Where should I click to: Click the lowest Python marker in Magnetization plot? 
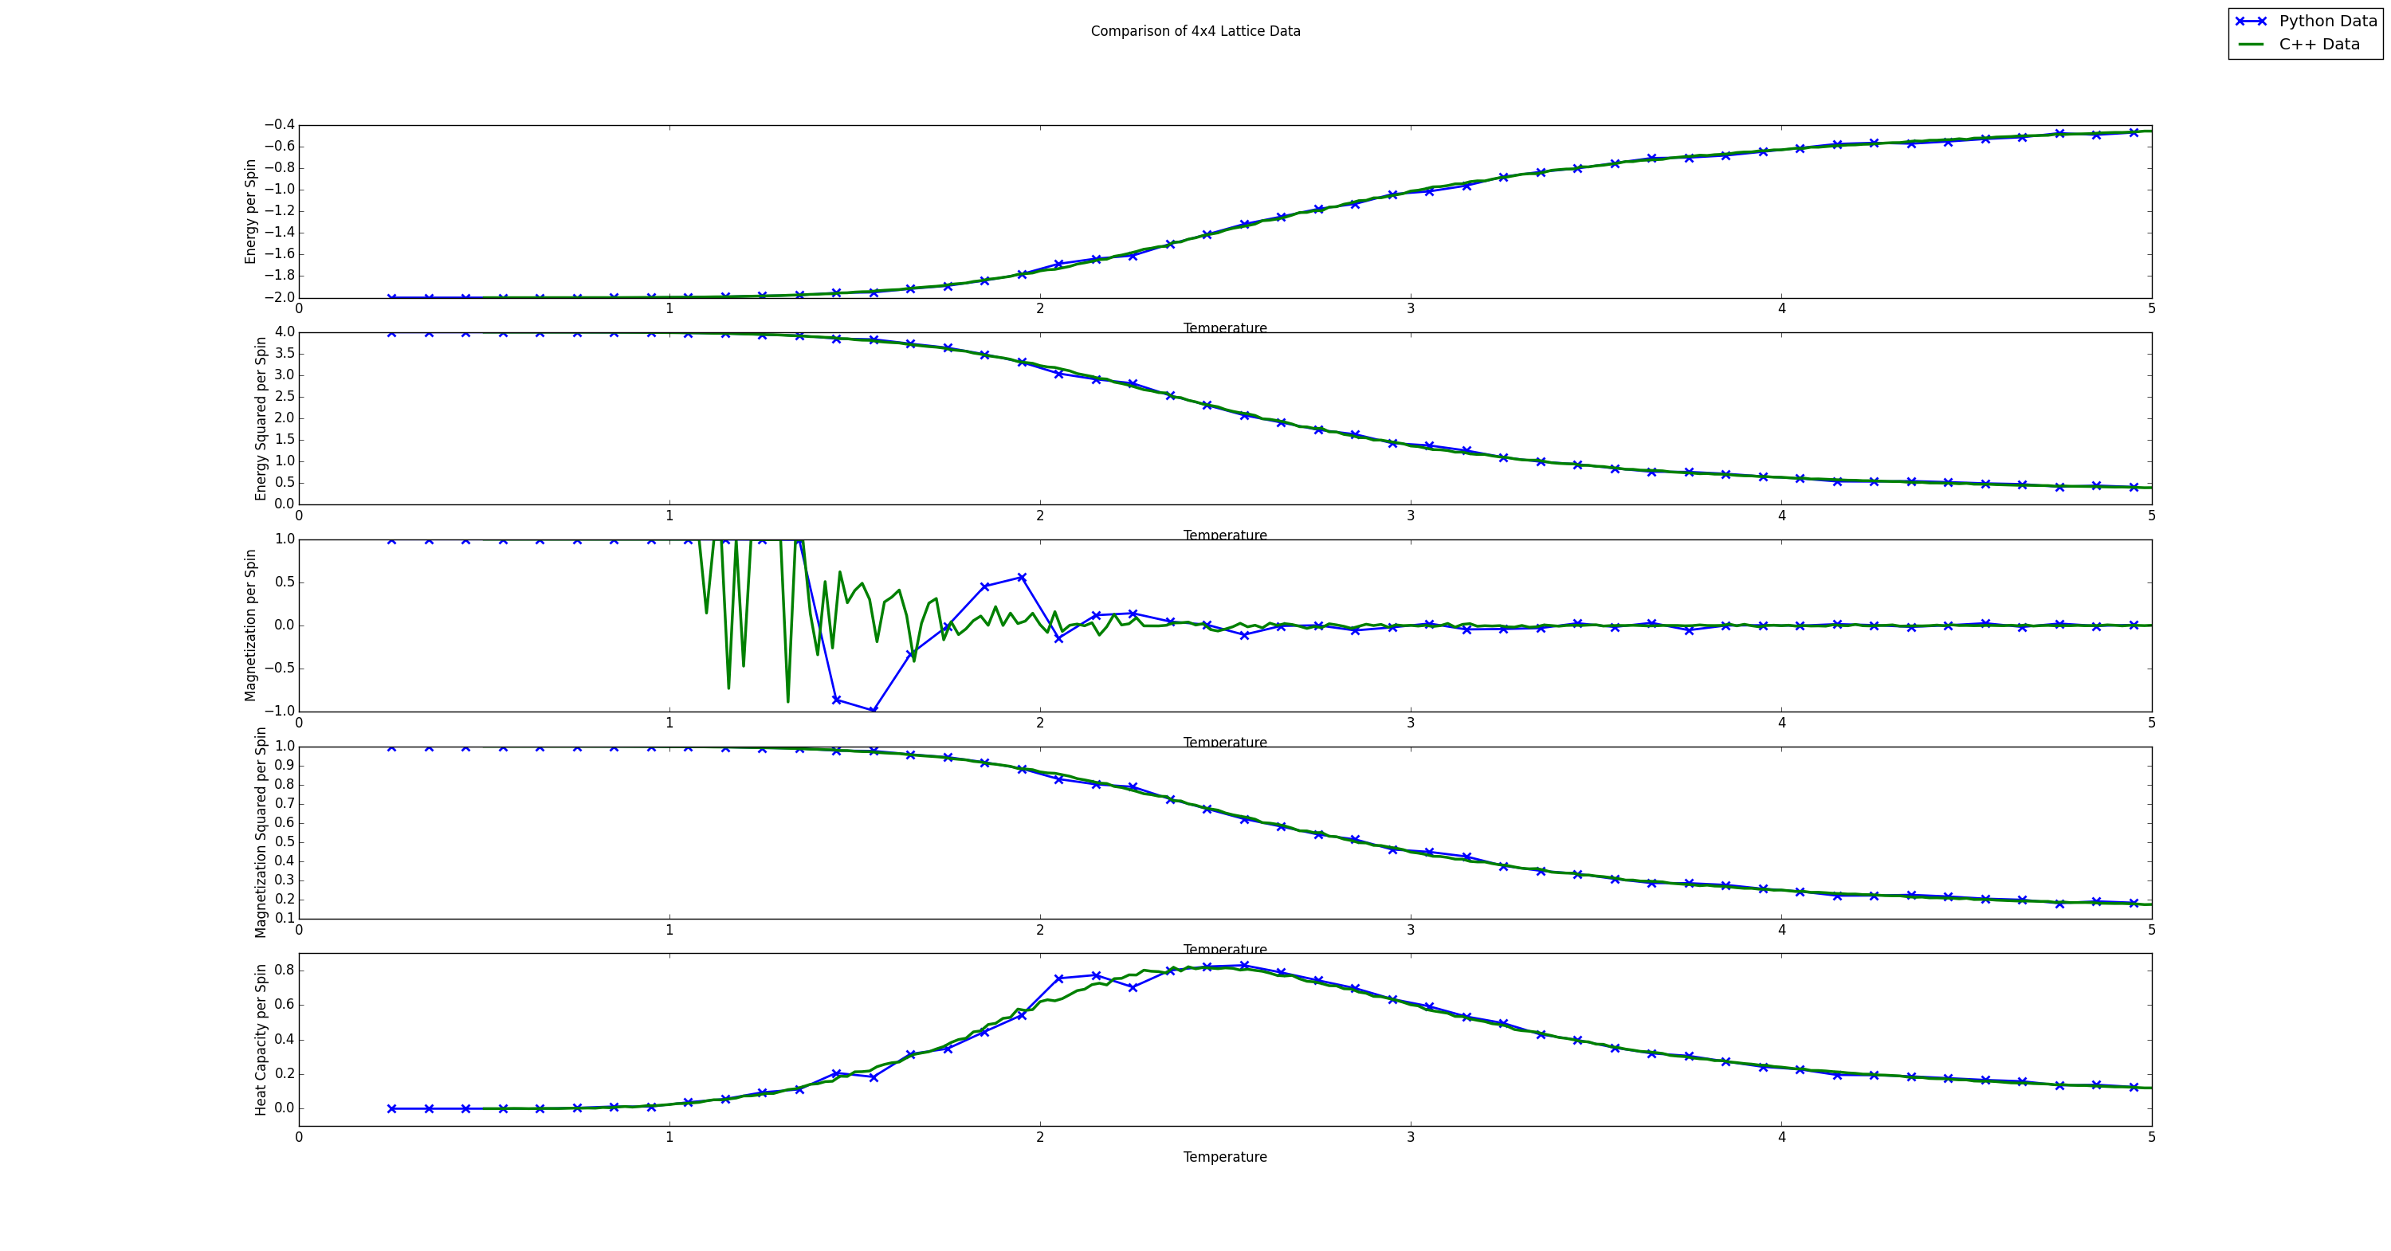tap(874, 711)
